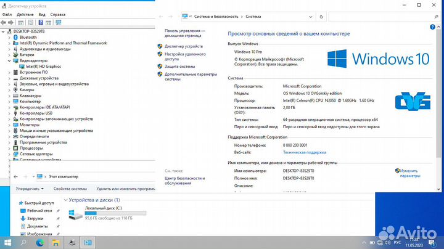The height and width of the screenshot is (249, 444).
Task: Click the C: drive usage bar
Action: point(115,213)
